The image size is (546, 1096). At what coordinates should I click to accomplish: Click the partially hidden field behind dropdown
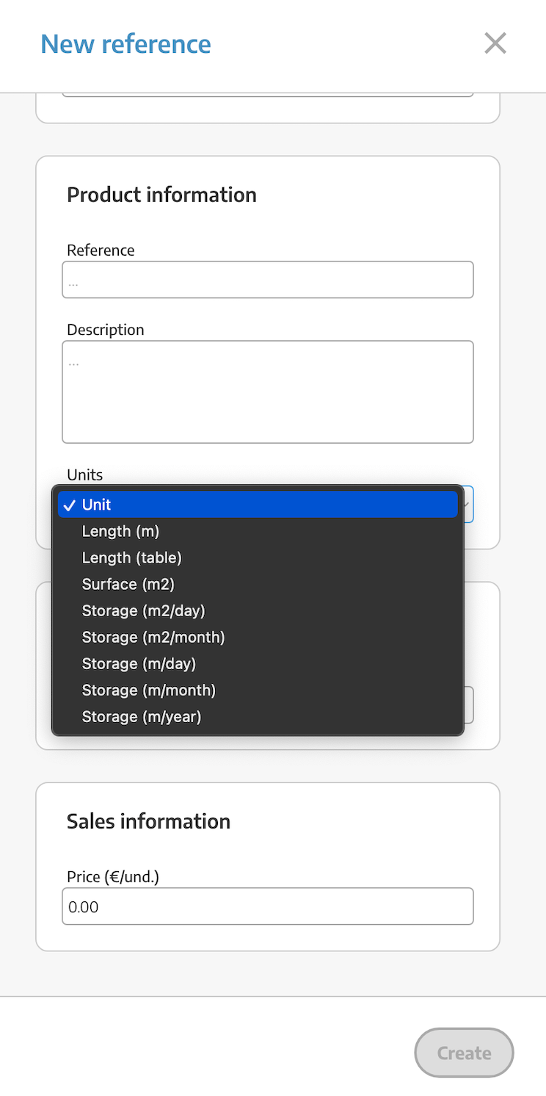click(x=469, y=705)
